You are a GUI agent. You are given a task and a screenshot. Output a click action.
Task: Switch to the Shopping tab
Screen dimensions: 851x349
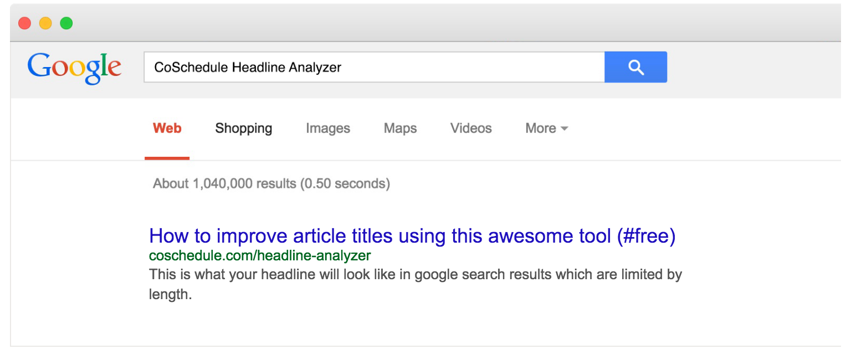tap(244, 129)
